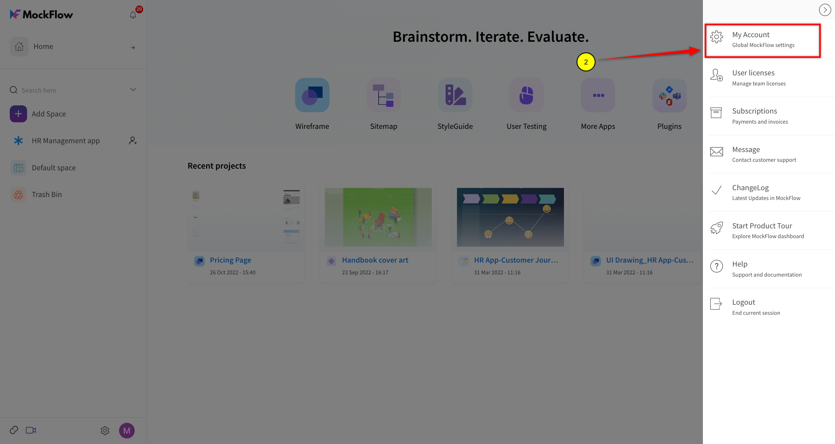Click the My Account gear icon
This screenshot has width=835, height=444.
coord(717,37)
